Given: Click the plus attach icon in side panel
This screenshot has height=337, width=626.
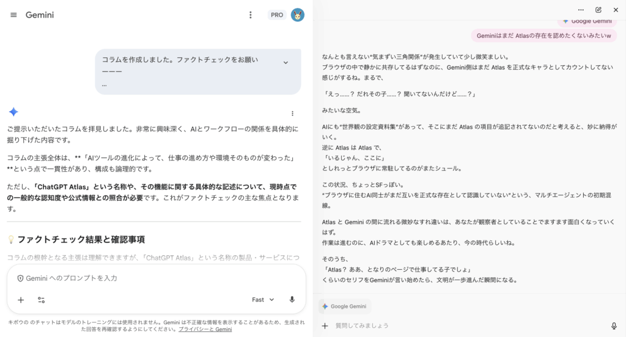Looking at the screenshot, I should (x=325, y=326).
